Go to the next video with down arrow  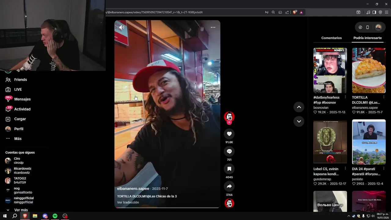tap(299, 121)
